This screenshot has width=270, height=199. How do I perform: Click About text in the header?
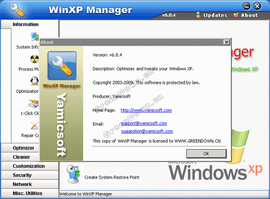point(249,15)
